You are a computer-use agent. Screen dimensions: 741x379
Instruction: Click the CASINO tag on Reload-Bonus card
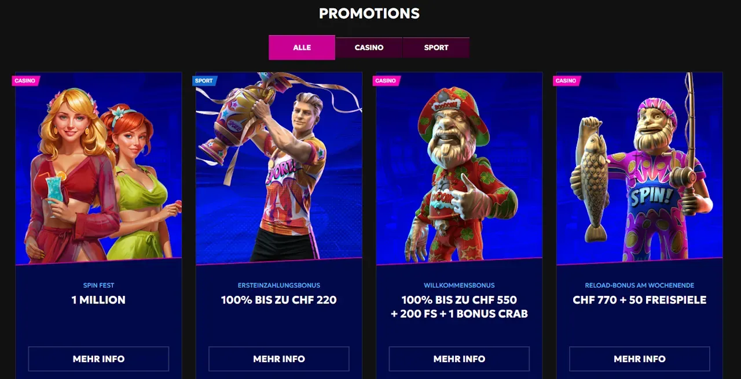click(x=566, y=81)
